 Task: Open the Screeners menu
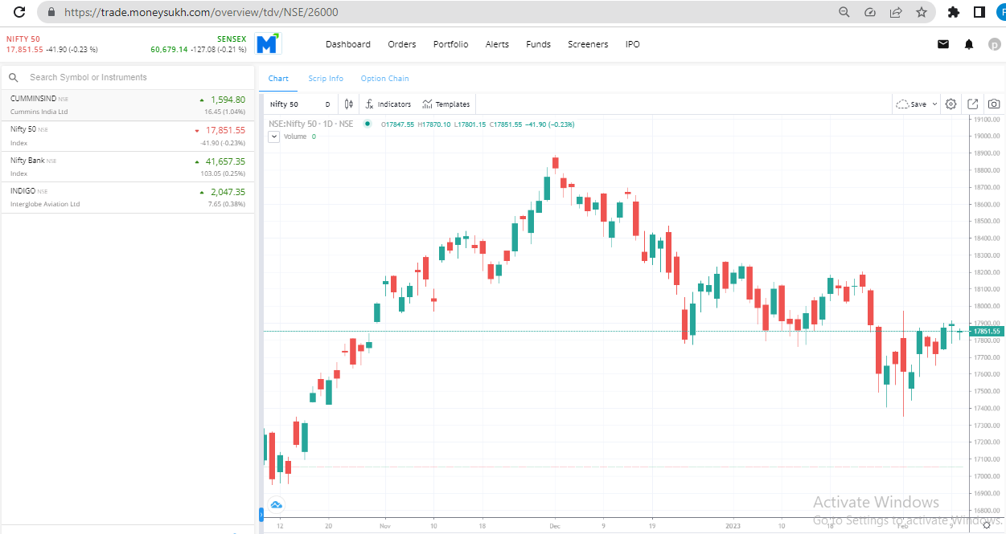coord(588,44)
